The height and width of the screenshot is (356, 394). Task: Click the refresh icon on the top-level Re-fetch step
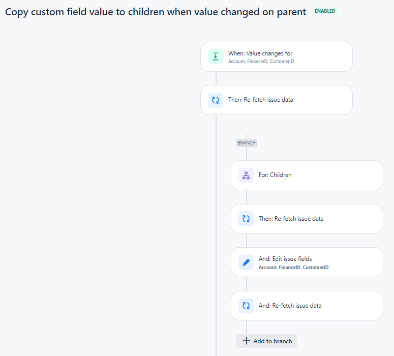click(x=216, y=100)
